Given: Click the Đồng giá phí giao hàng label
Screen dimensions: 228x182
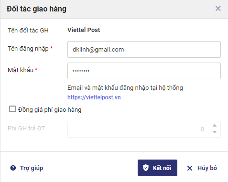Looking at the screenshot, I should click(x=50, y=110).
